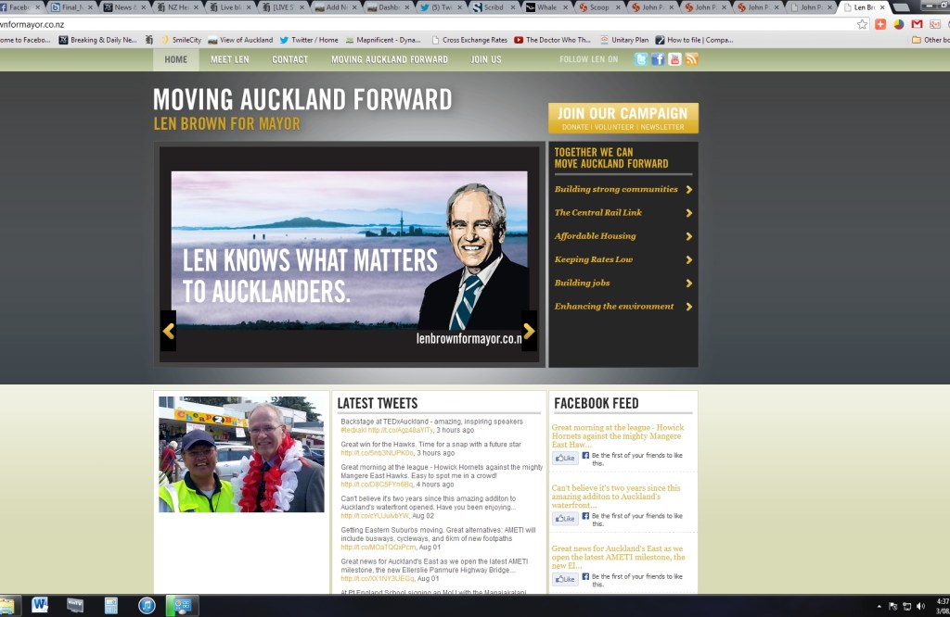Expand the Affordable Housing chevron
This screenshot has width=950, height=617.
pyautogui.click(x=689, y=236)
